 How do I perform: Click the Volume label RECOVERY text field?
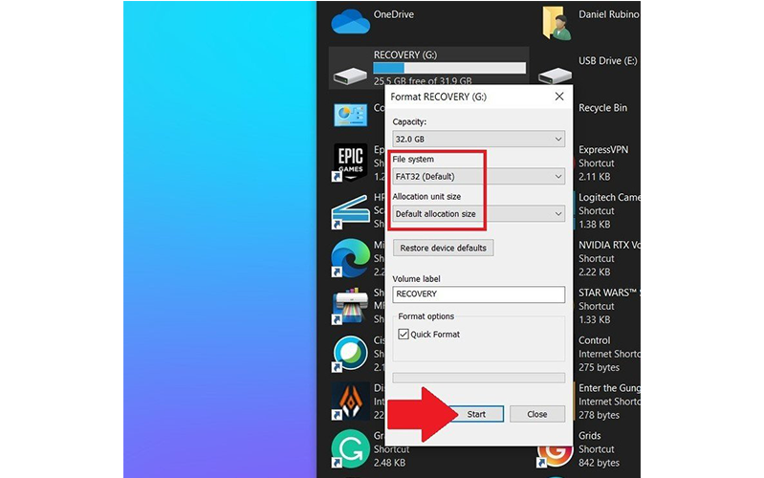478,294
